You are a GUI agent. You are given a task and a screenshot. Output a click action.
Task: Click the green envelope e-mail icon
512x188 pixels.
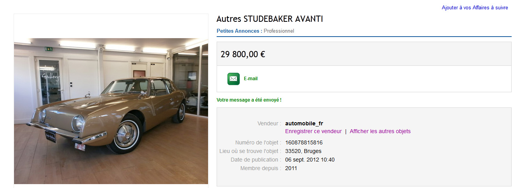pos(233,79)
